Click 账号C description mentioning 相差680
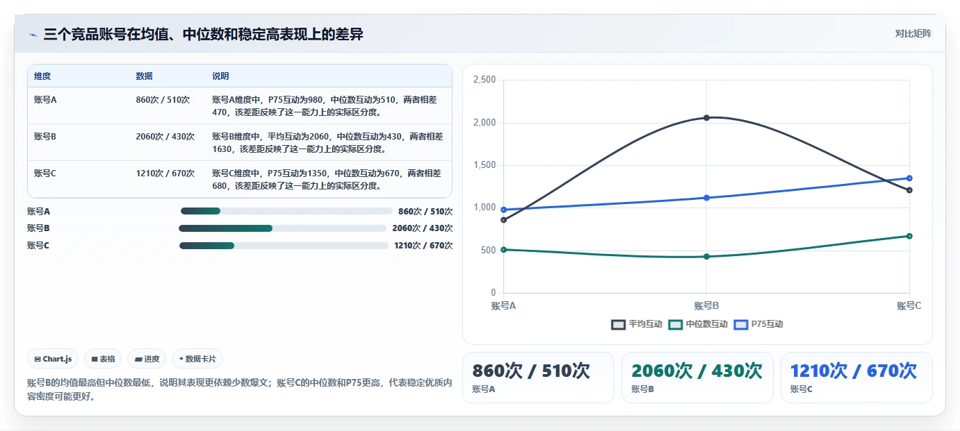960x431 pixels. (x=327, y=180)
